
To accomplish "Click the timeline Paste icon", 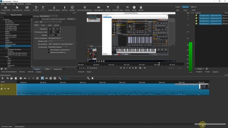I will [16, 78].
